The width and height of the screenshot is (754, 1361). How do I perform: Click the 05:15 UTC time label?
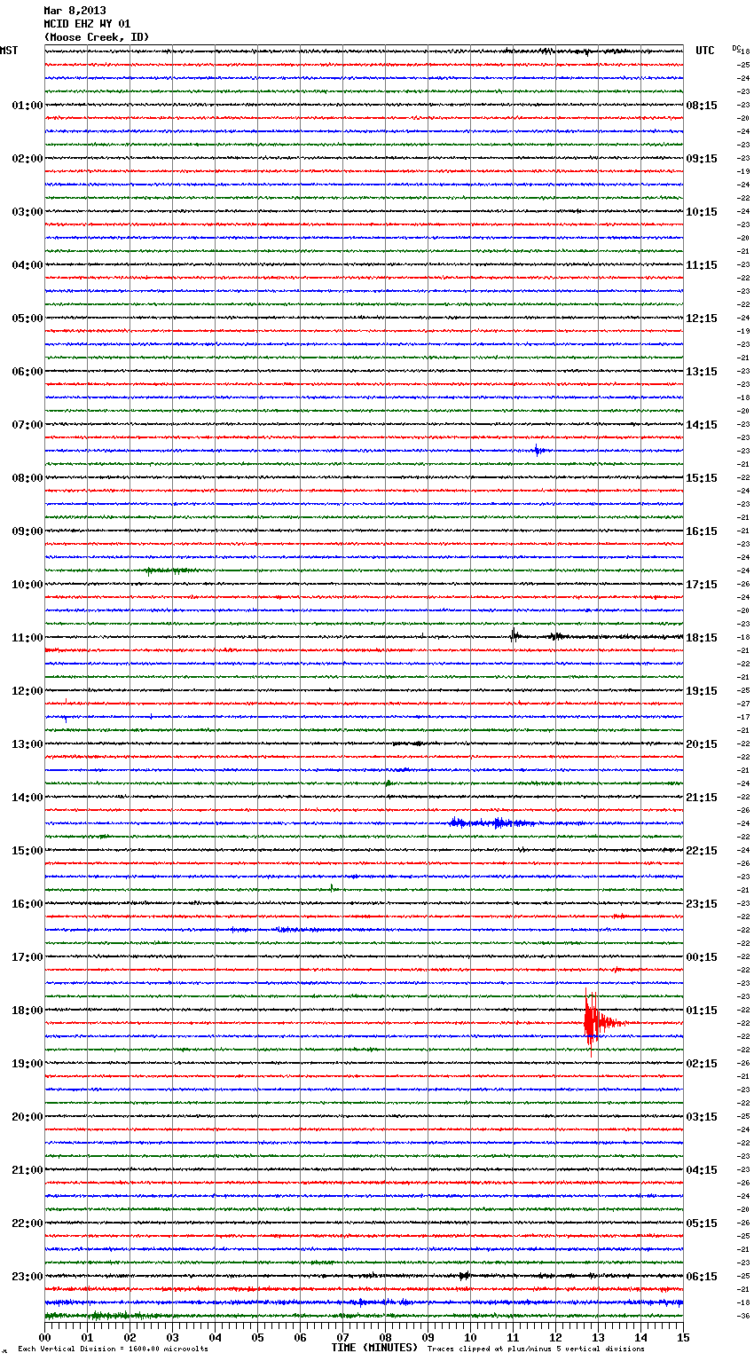click(x=702, y=1223)
